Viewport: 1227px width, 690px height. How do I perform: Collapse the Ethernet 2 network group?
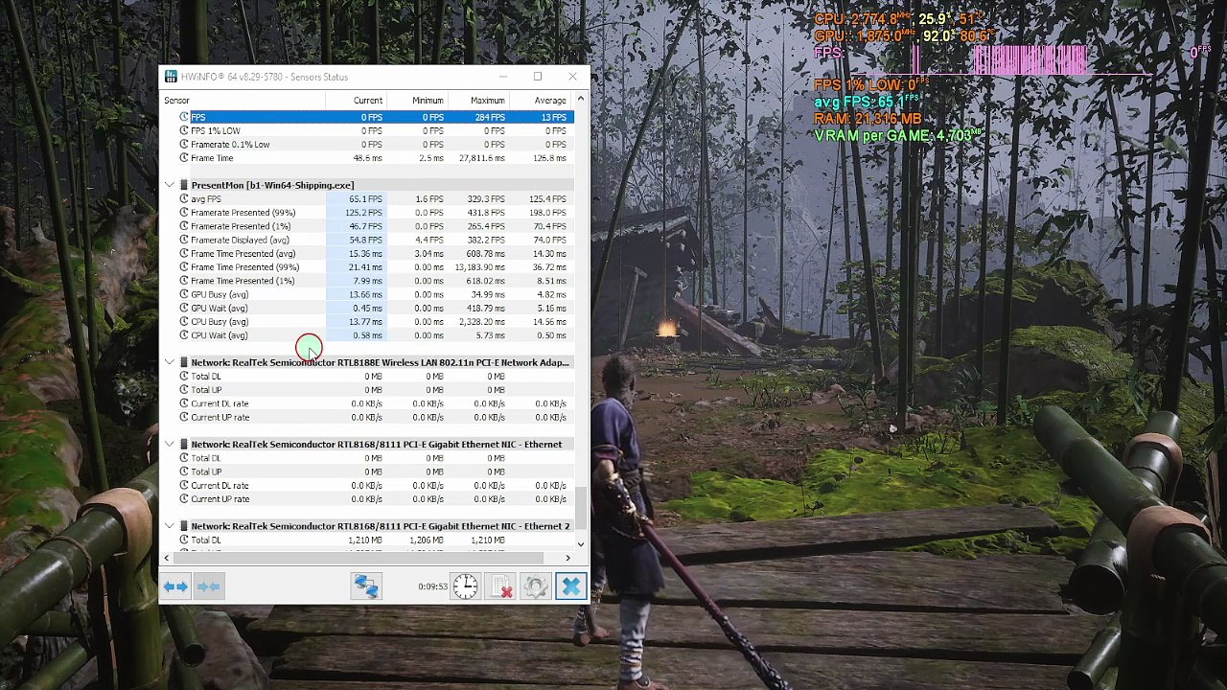[170, 526]
